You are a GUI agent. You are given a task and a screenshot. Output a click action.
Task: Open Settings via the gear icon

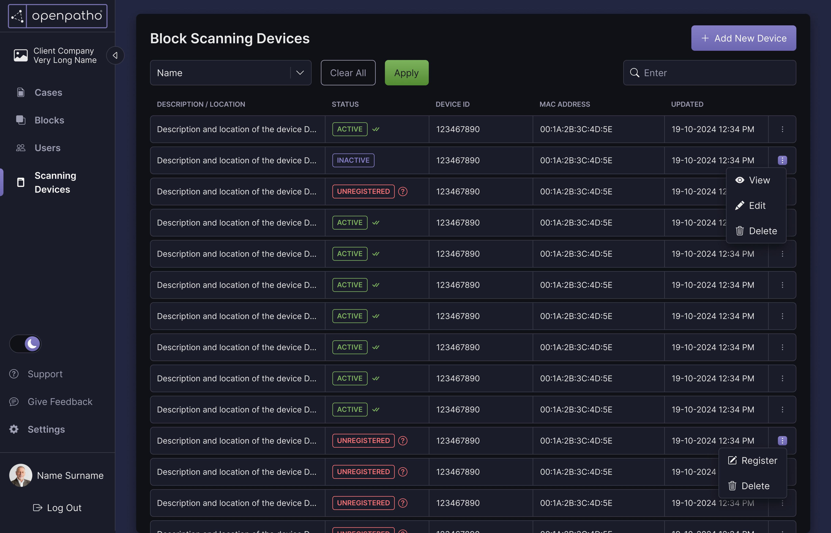pyautogui.click(x=14, y=429)
